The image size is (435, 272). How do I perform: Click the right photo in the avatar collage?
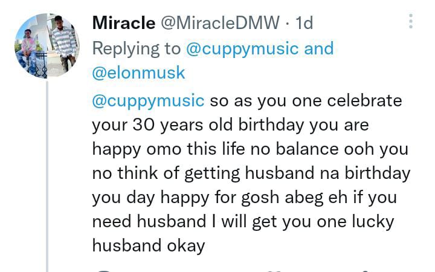point(63,44)
